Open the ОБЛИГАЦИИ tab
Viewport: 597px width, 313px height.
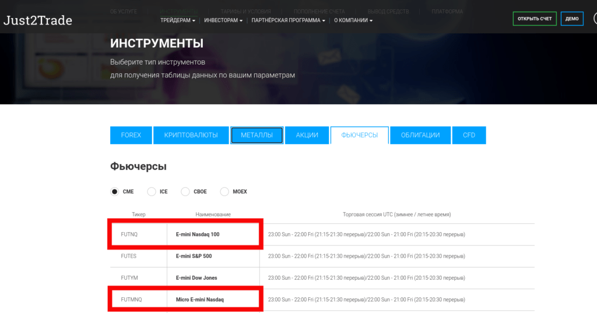click(x=420, y=135)
